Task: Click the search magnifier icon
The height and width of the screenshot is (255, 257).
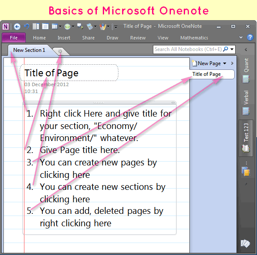Action: [x=226, y=49]
